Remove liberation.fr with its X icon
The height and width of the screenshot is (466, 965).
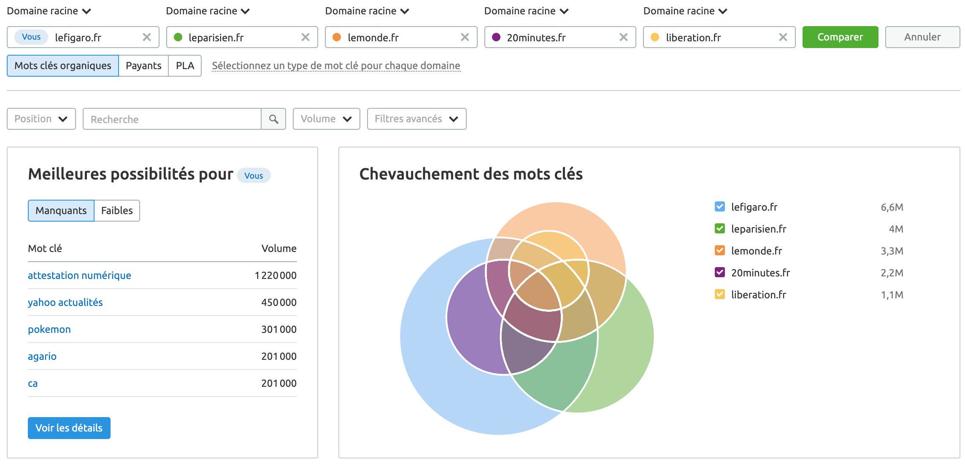click(x=783, y=37)
